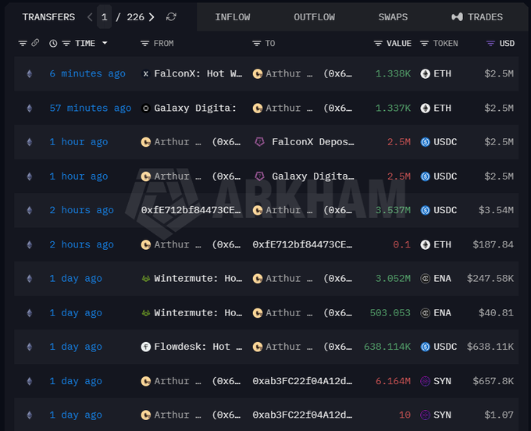Open the TO column filter
This screenshot has width=531, height=431.
pos(257,44)
